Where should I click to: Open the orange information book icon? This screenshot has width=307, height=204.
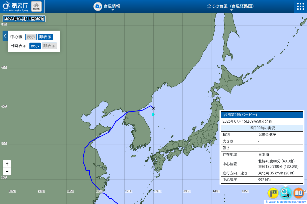pyautogui.click(x=299, y=193)
